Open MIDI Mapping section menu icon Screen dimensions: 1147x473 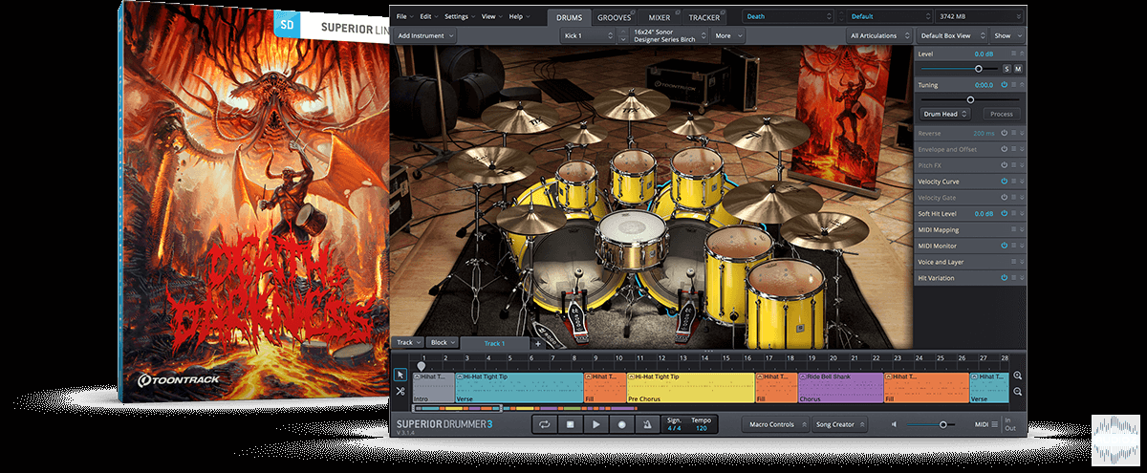coord(1013,229)
